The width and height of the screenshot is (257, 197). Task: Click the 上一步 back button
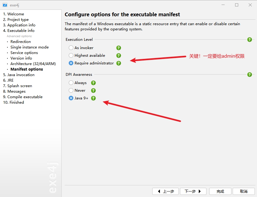(165, 191)
